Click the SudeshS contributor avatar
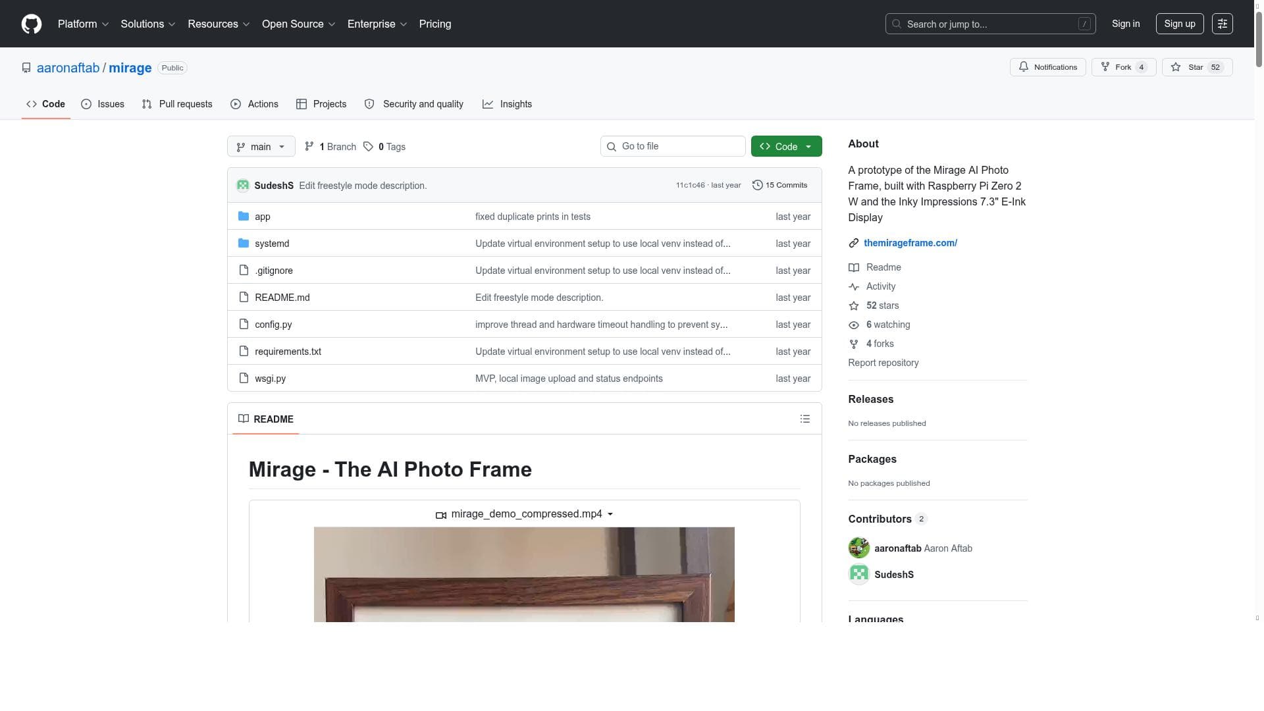 pos(858,575)
